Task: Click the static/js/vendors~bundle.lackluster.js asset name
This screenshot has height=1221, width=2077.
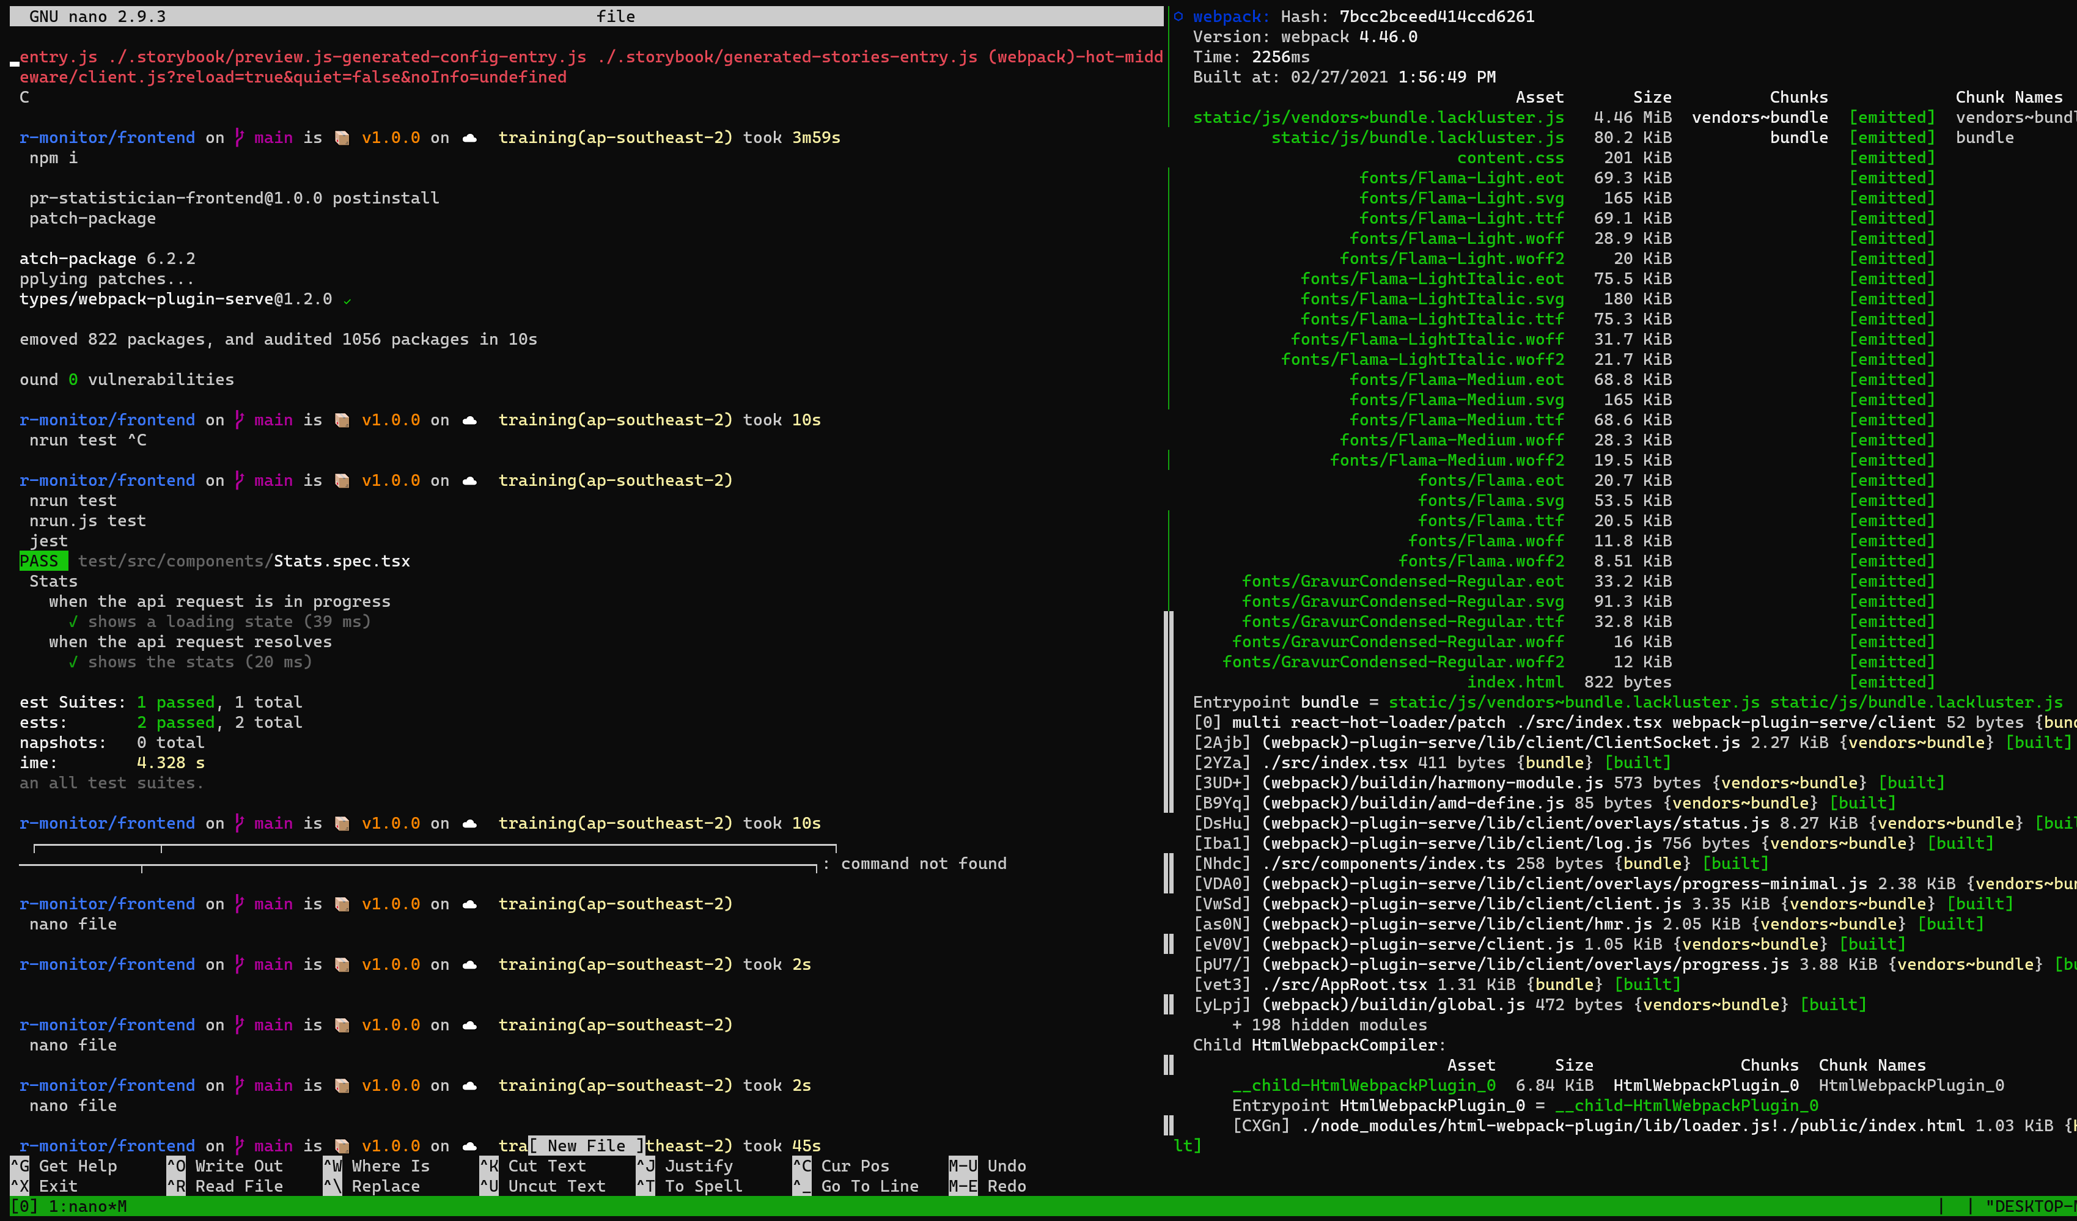Action: (x=1378, y=118)
